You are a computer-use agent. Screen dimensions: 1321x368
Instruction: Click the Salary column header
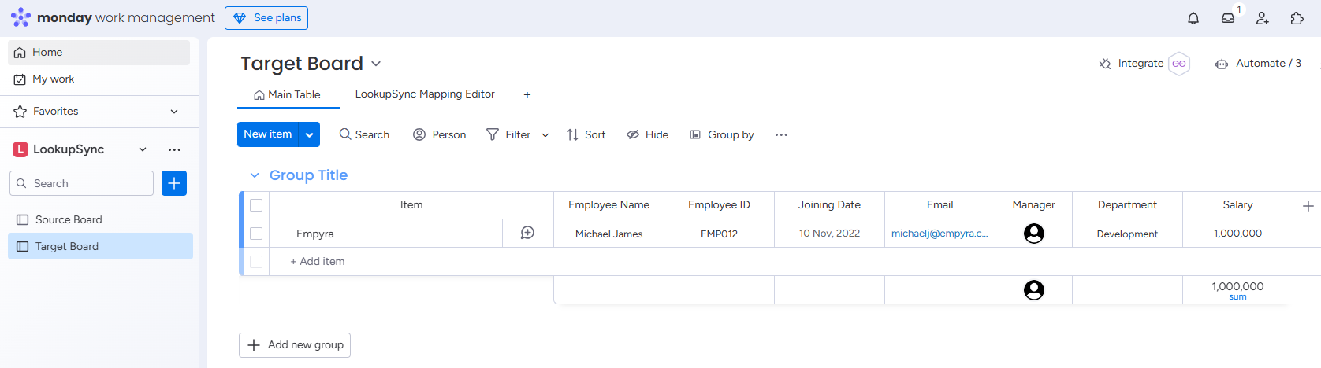[1238, 205]
